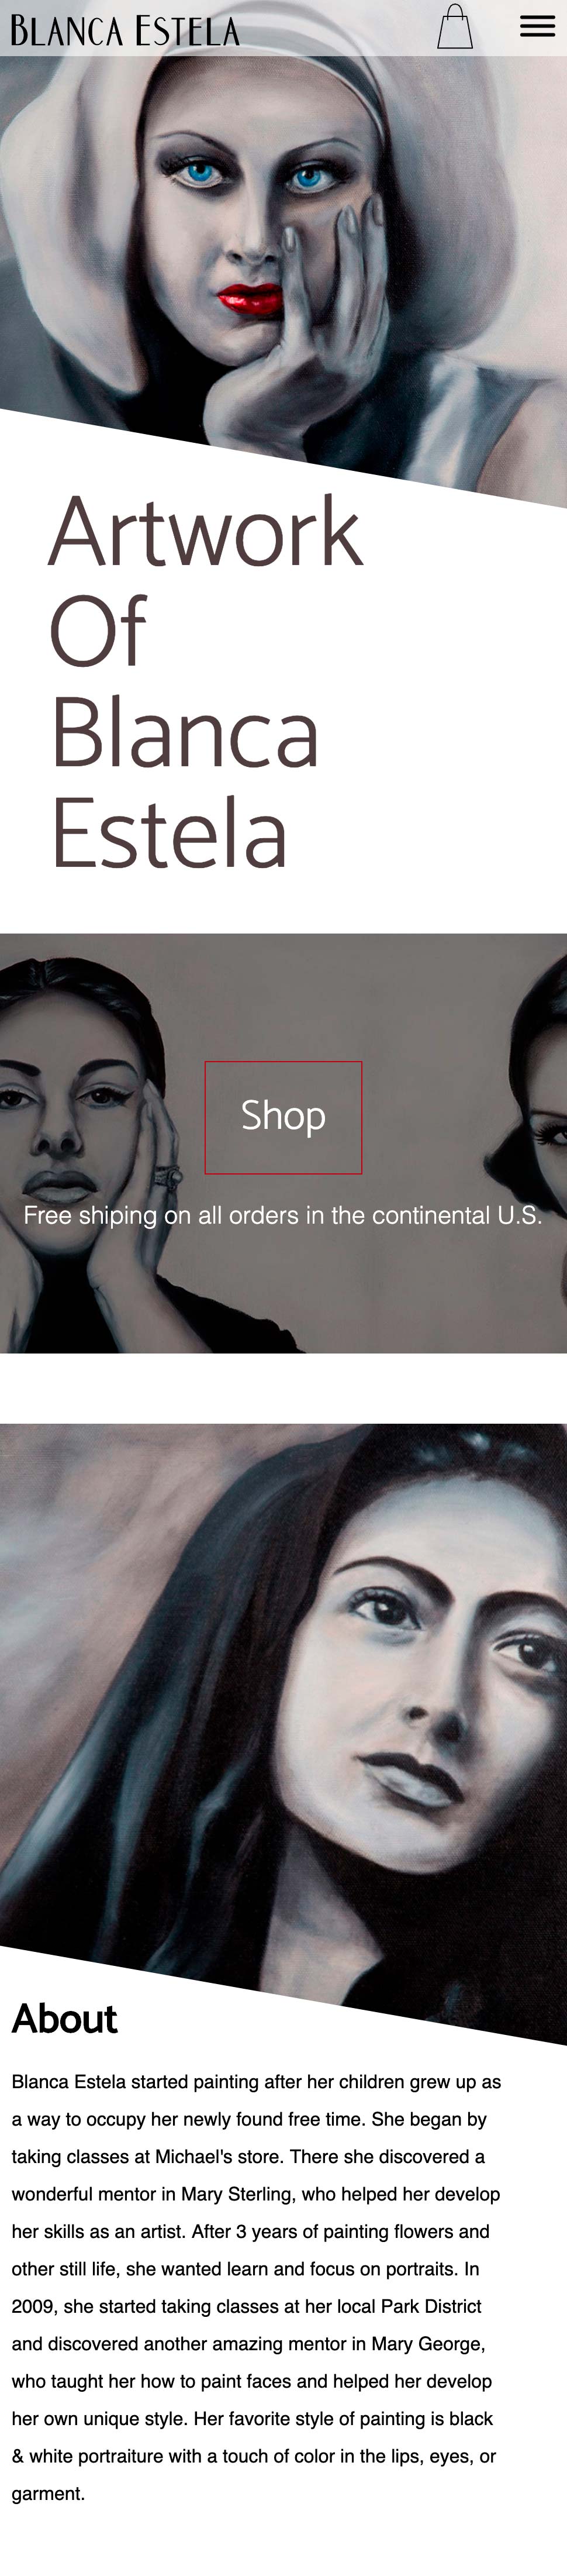Click the free shipping notice text
567x2576 pixels.
pos(283,1215)
